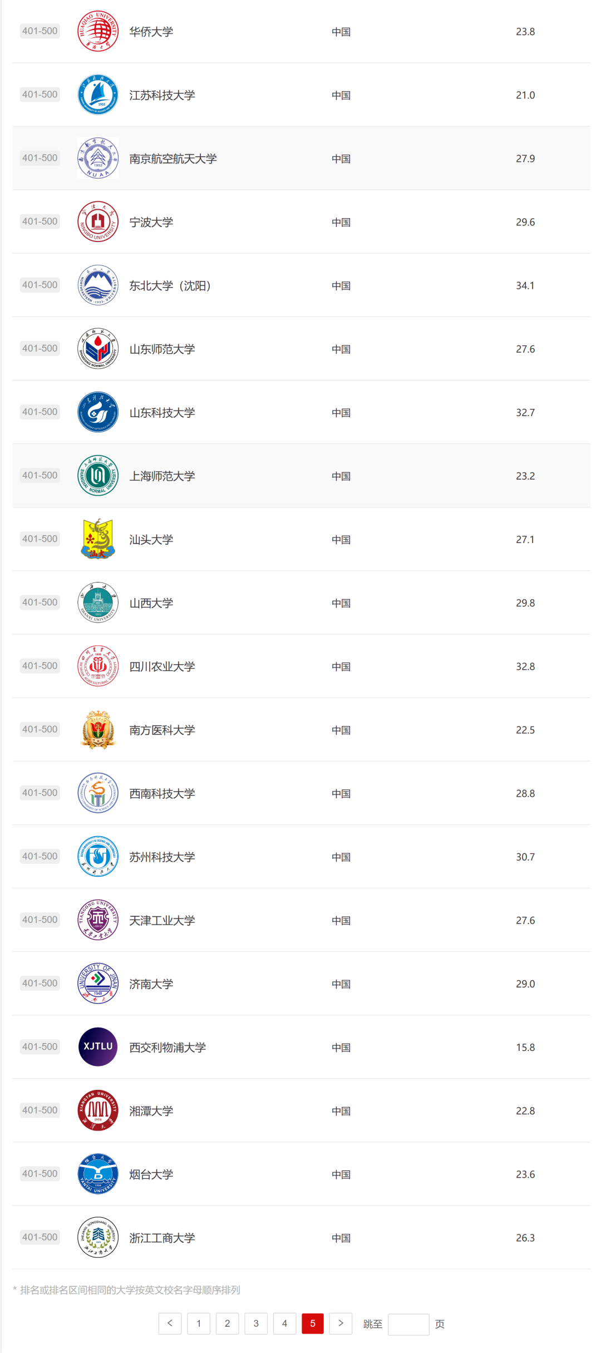601x1353 pixels.
Task: Click the Southern Medical University crest
Action: pos(98,729)
